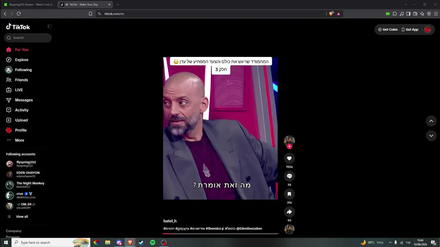
Task: Open the video's sound disc
Action: click(x=289, y=229)
